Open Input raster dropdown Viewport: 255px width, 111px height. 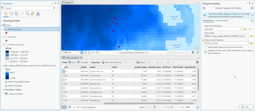pos(247,36)
